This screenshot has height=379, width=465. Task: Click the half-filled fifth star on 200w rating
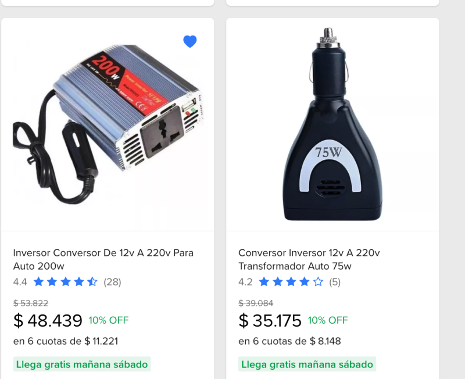pyautogui.click(x=92, y=282)
